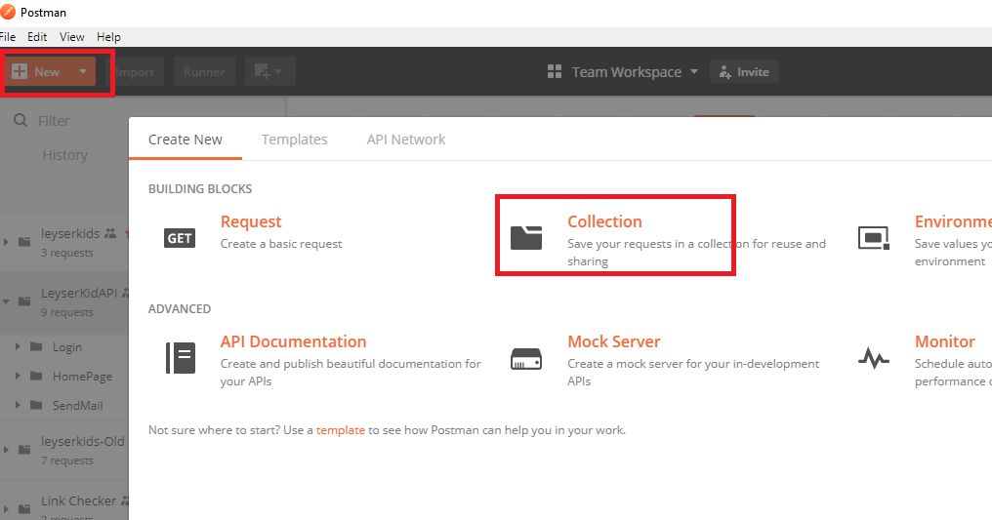Select the Login folder row
992x520 pixels.
point(63,347)
